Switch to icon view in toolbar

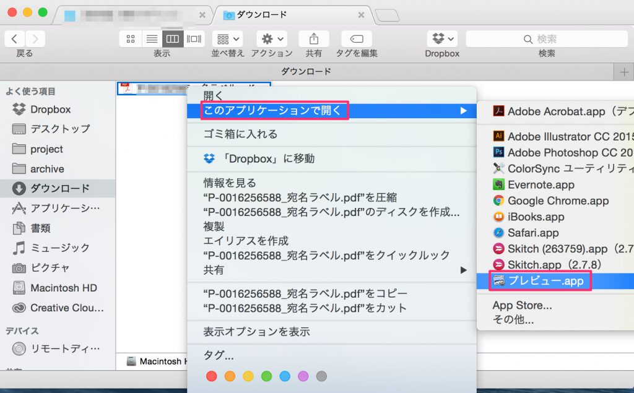(x=131, y=39)
